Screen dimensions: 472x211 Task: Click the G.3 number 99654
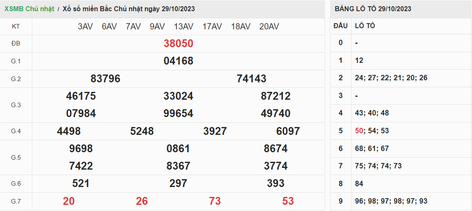point(178,113)
